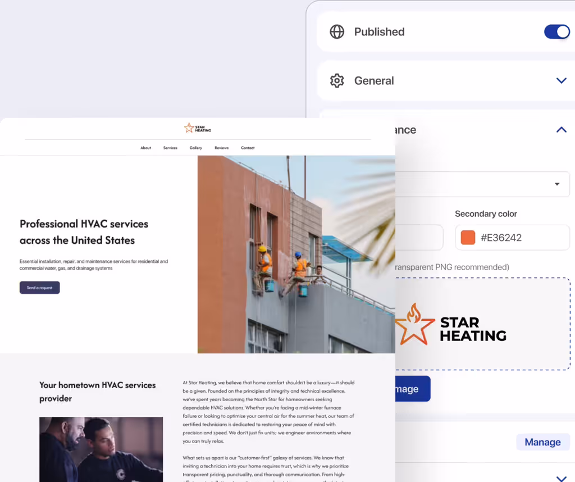Screen dimensions: 575x482
Task: Click the General gear icon
Action: point(337,81)
